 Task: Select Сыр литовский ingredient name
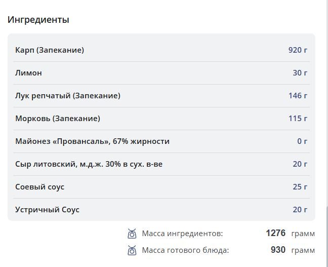point(89,164)
